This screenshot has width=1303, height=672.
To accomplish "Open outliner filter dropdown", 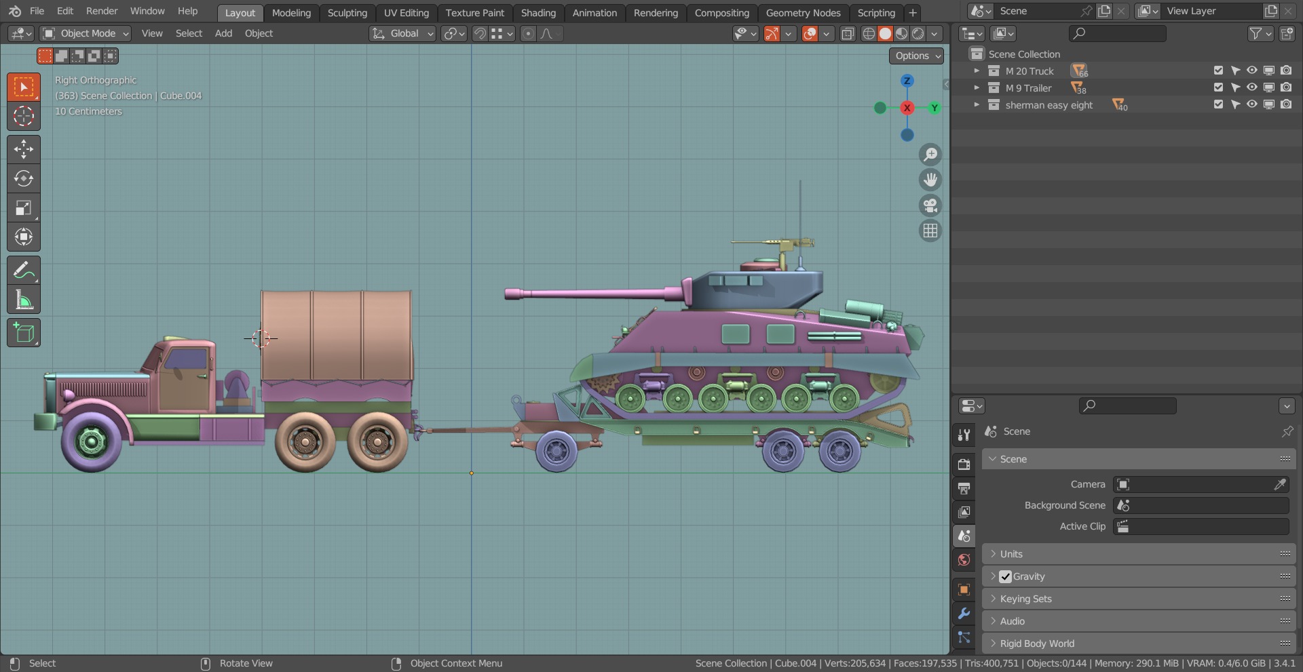I will pos(1260,33).
